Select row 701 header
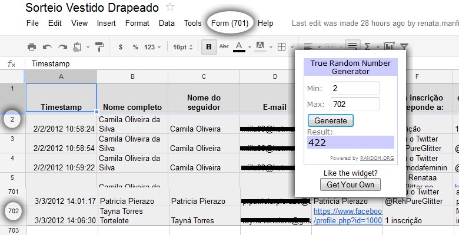 (x=13, y=196)
